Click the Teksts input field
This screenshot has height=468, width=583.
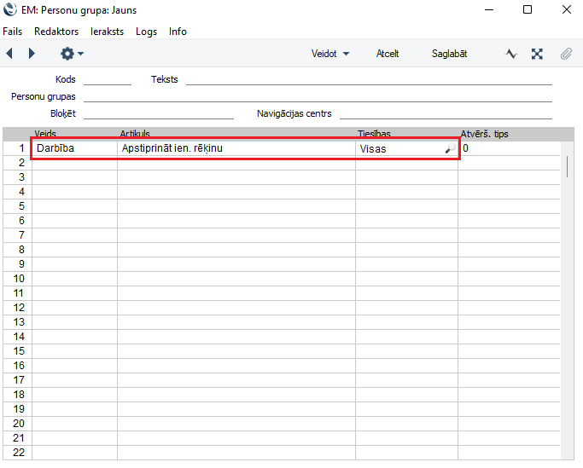pyautogui.click(x=368, y=79)
